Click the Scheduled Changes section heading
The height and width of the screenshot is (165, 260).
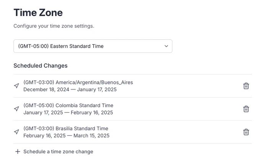41,66
